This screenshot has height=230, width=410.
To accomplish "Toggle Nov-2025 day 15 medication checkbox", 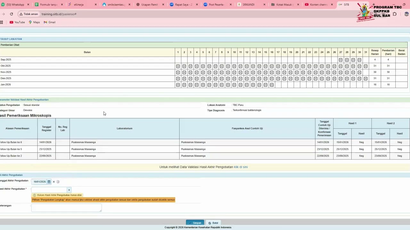I will (x=266, y=73).
